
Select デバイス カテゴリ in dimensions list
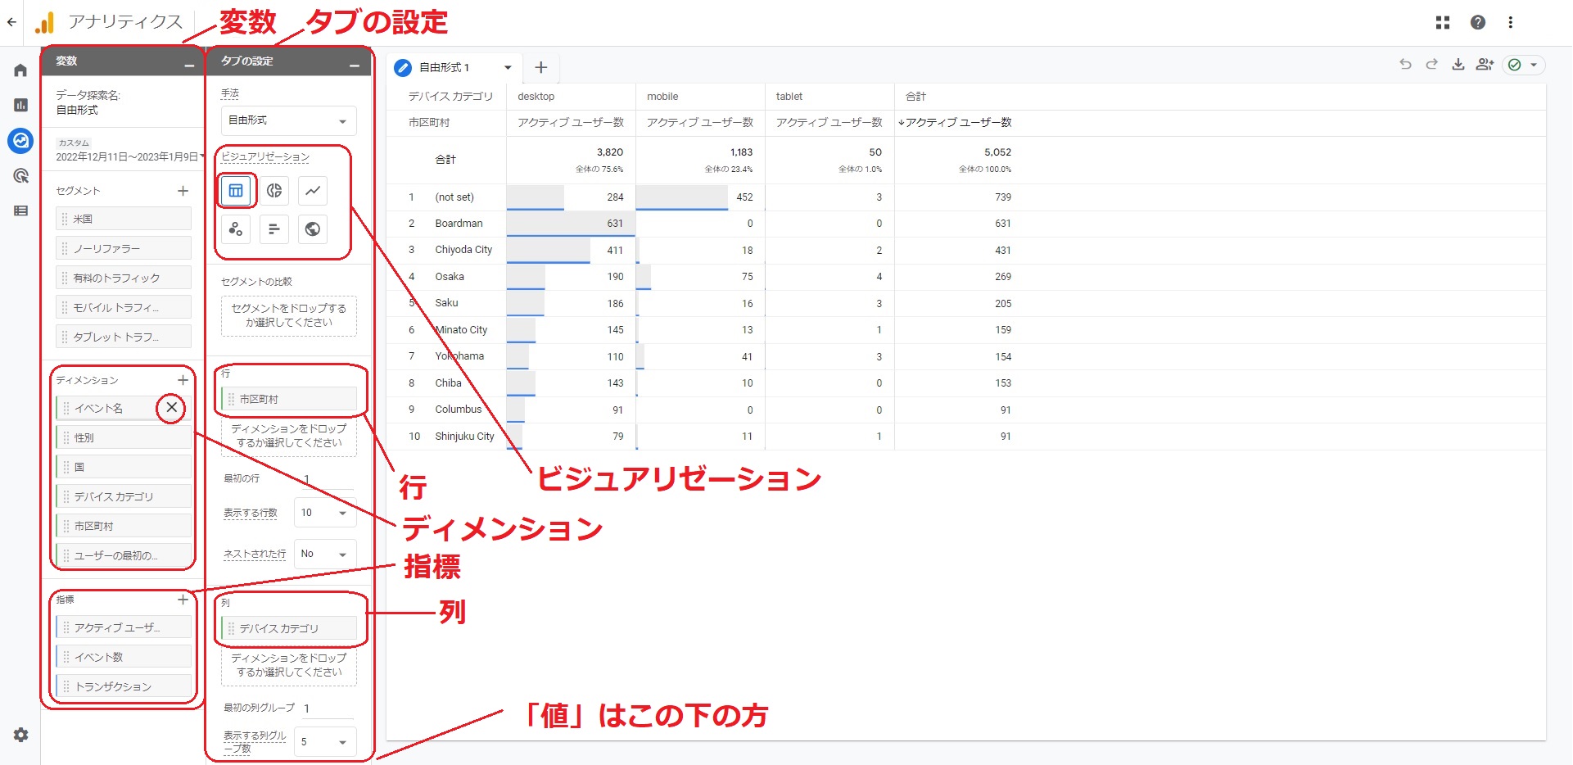click(x=124, y=496)
